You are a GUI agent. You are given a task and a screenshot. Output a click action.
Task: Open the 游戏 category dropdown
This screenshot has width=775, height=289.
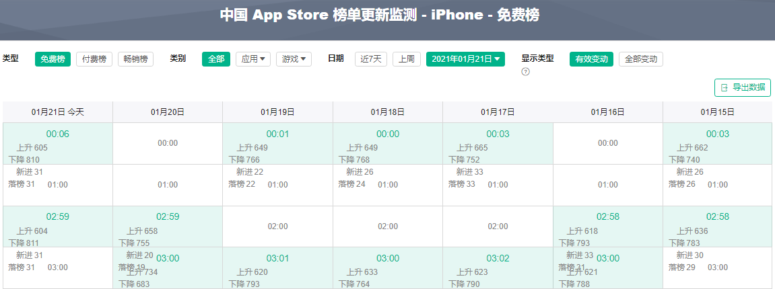click(x=294, y=59)
